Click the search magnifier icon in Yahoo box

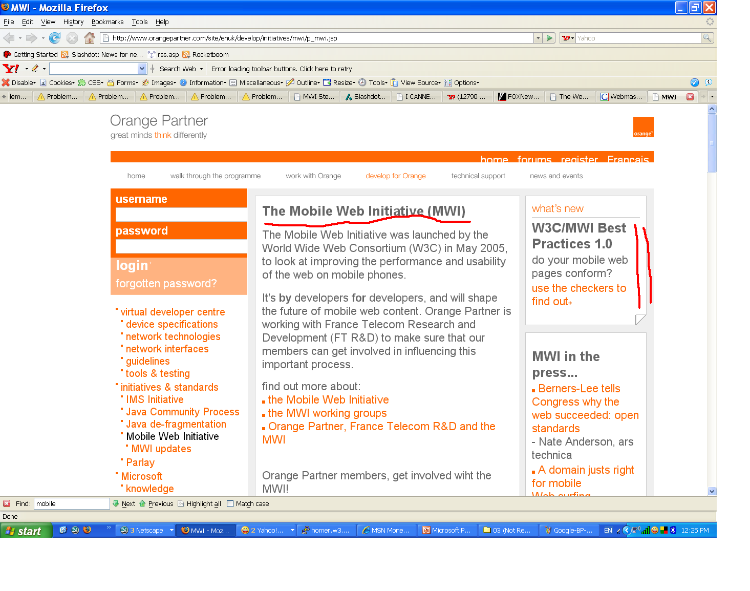click(707, 38)
